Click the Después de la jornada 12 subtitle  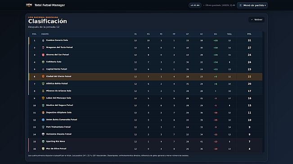(44, 27)
